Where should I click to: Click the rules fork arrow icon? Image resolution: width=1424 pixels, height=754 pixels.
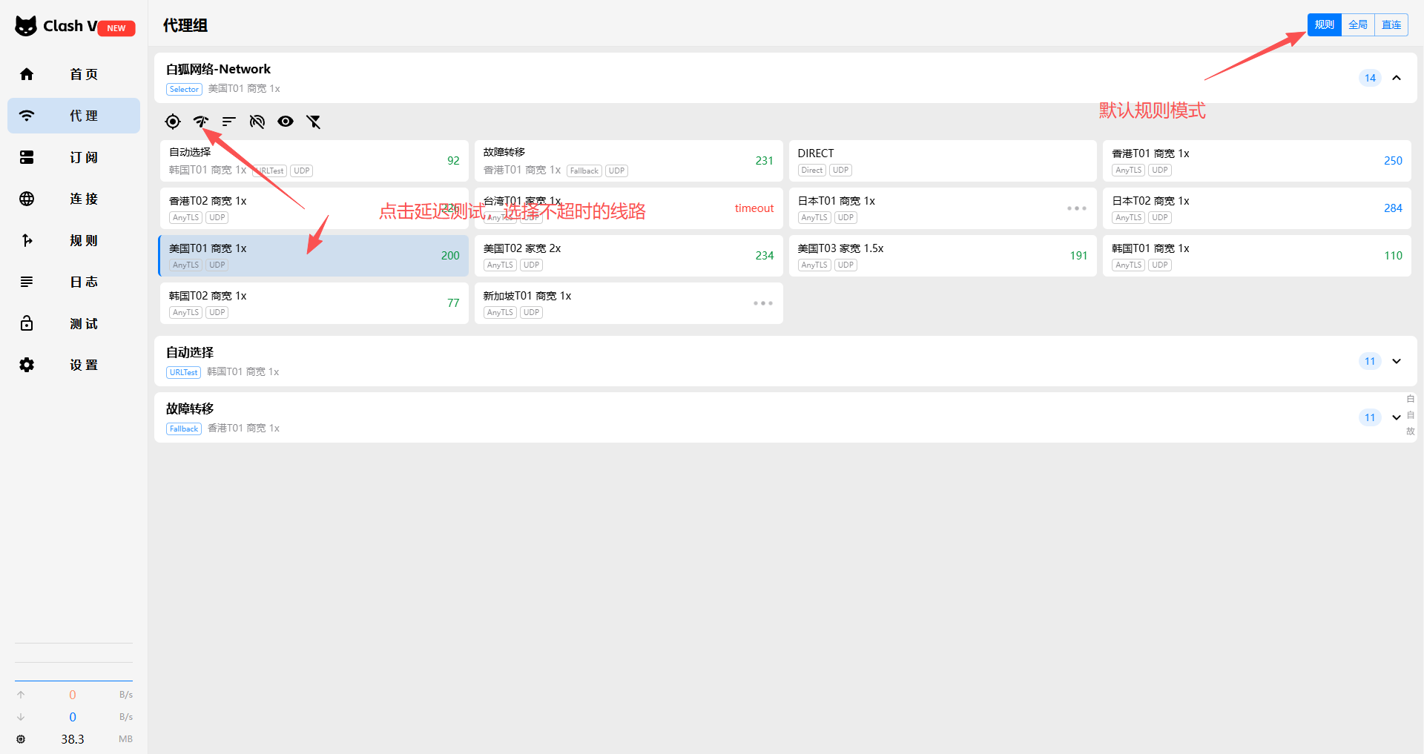tap(27, 240)
